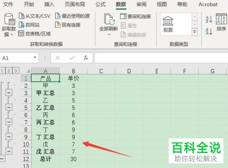The width and height of the screenshot is (228, 168).
Task: Select cell 丁 汇总
Action: 45,137
